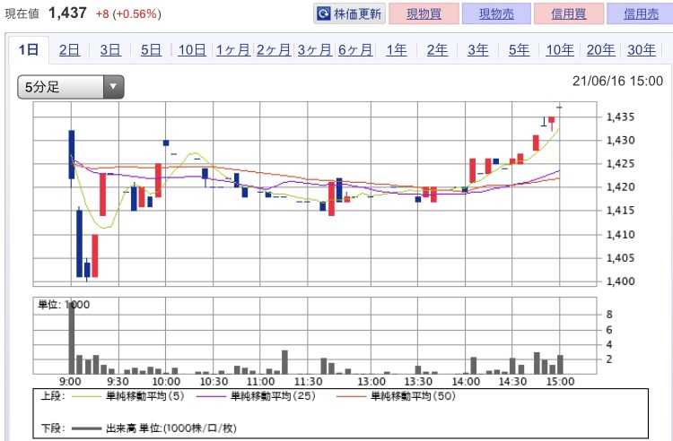The width and height of the screenshot is (673, 441).
Task: Select the 1日 chart tab
Action: 29,50
